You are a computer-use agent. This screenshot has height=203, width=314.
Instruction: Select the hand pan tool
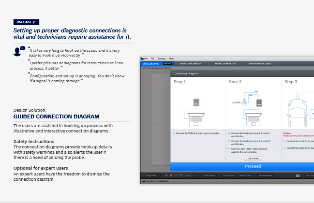tap(171, 175)
